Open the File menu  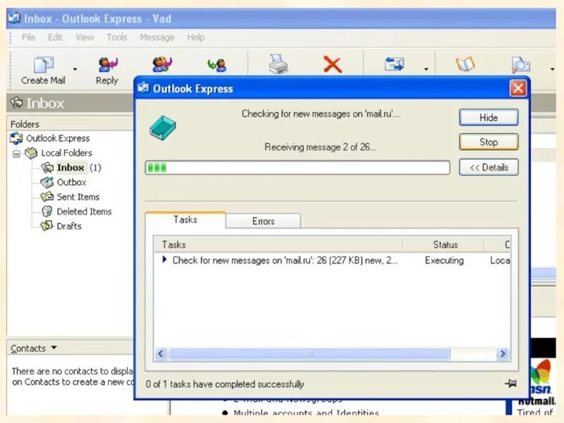[28, 37]
